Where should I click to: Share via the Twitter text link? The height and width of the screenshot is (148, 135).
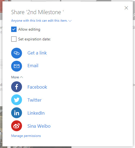(34, 100)
